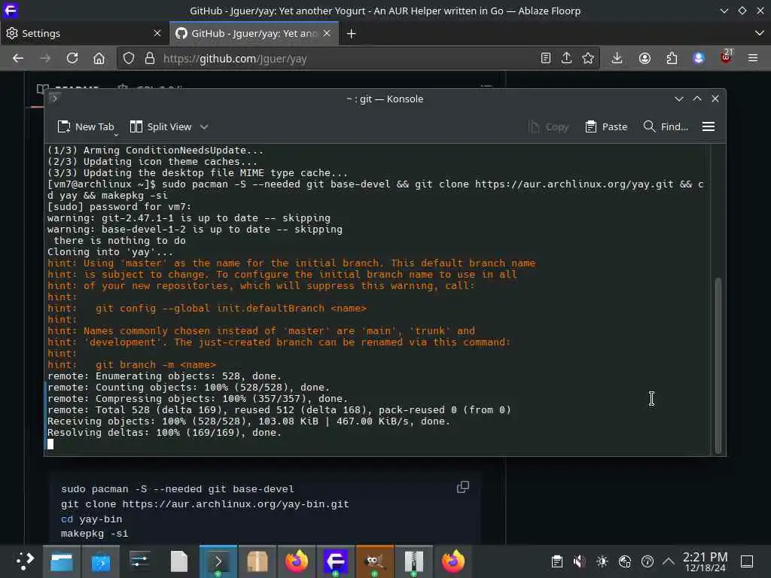Click blue profile avatar icon
The image size is (771, 578).
(699, 59)
